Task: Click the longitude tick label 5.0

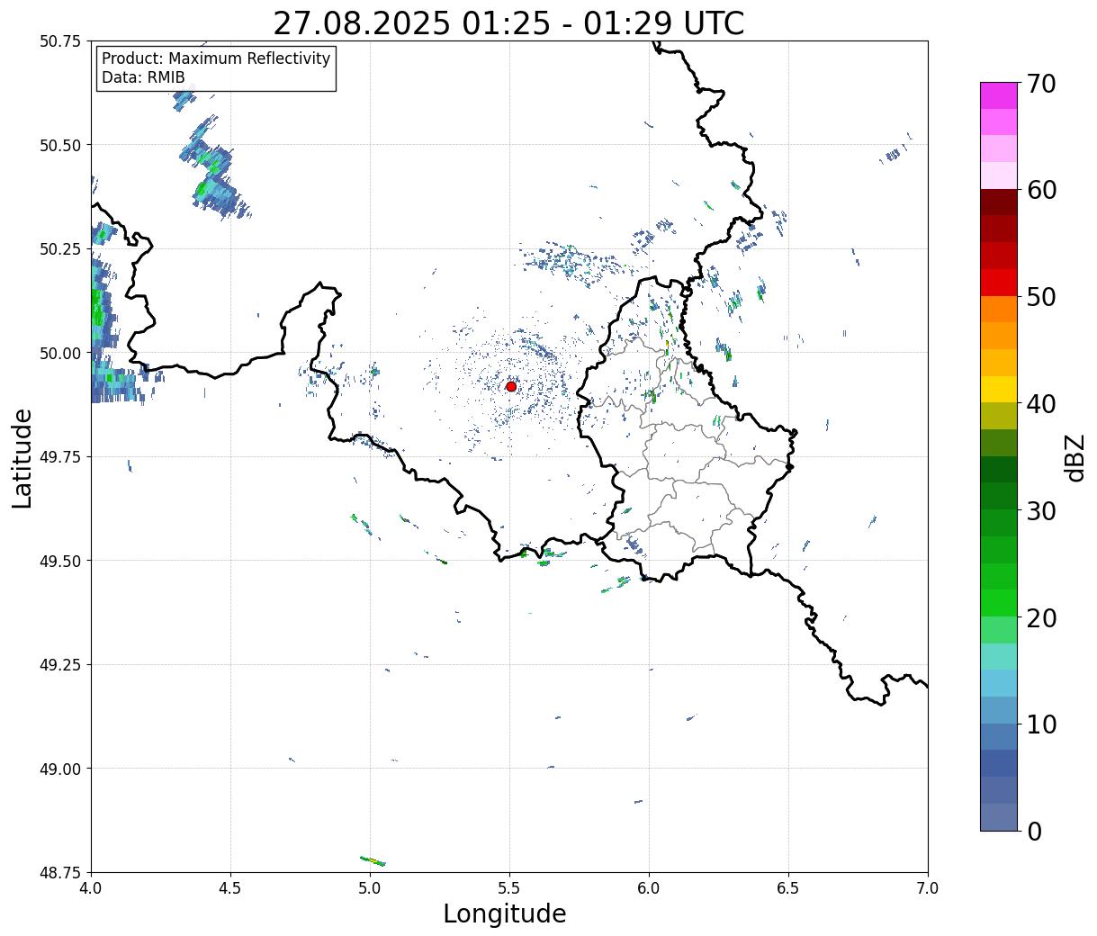Action: (370, 888)
